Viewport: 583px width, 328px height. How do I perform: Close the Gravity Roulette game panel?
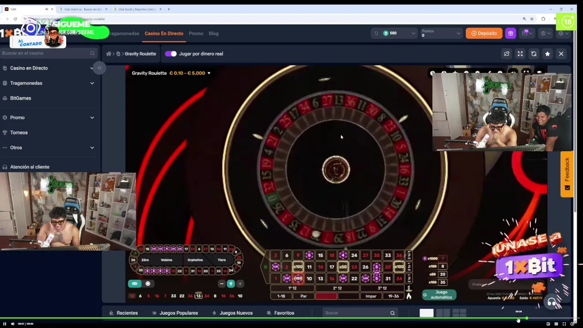tap(561, 54)
